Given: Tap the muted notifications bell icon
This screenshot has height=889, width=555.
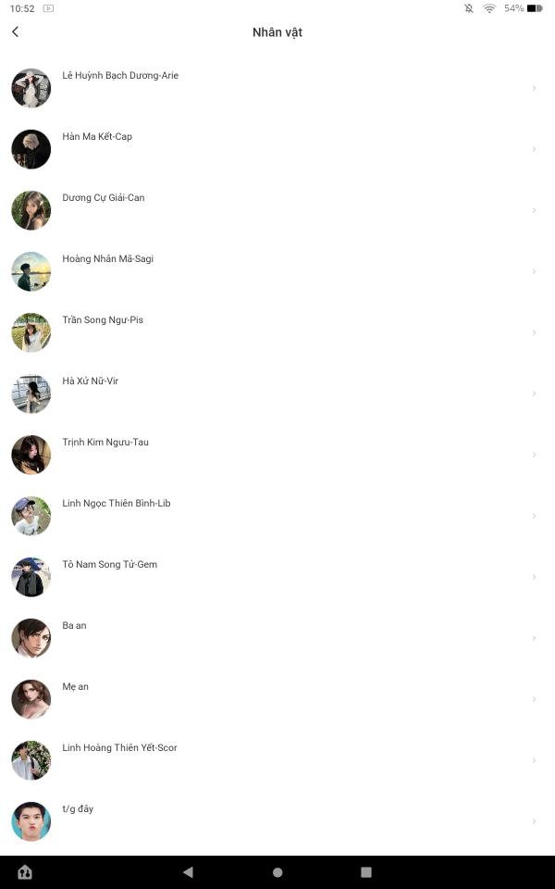Looking at the screenshot, I should (469, 8).
